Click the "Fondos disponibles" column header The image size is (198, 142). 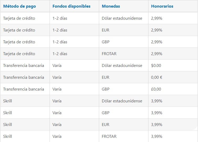71,6
